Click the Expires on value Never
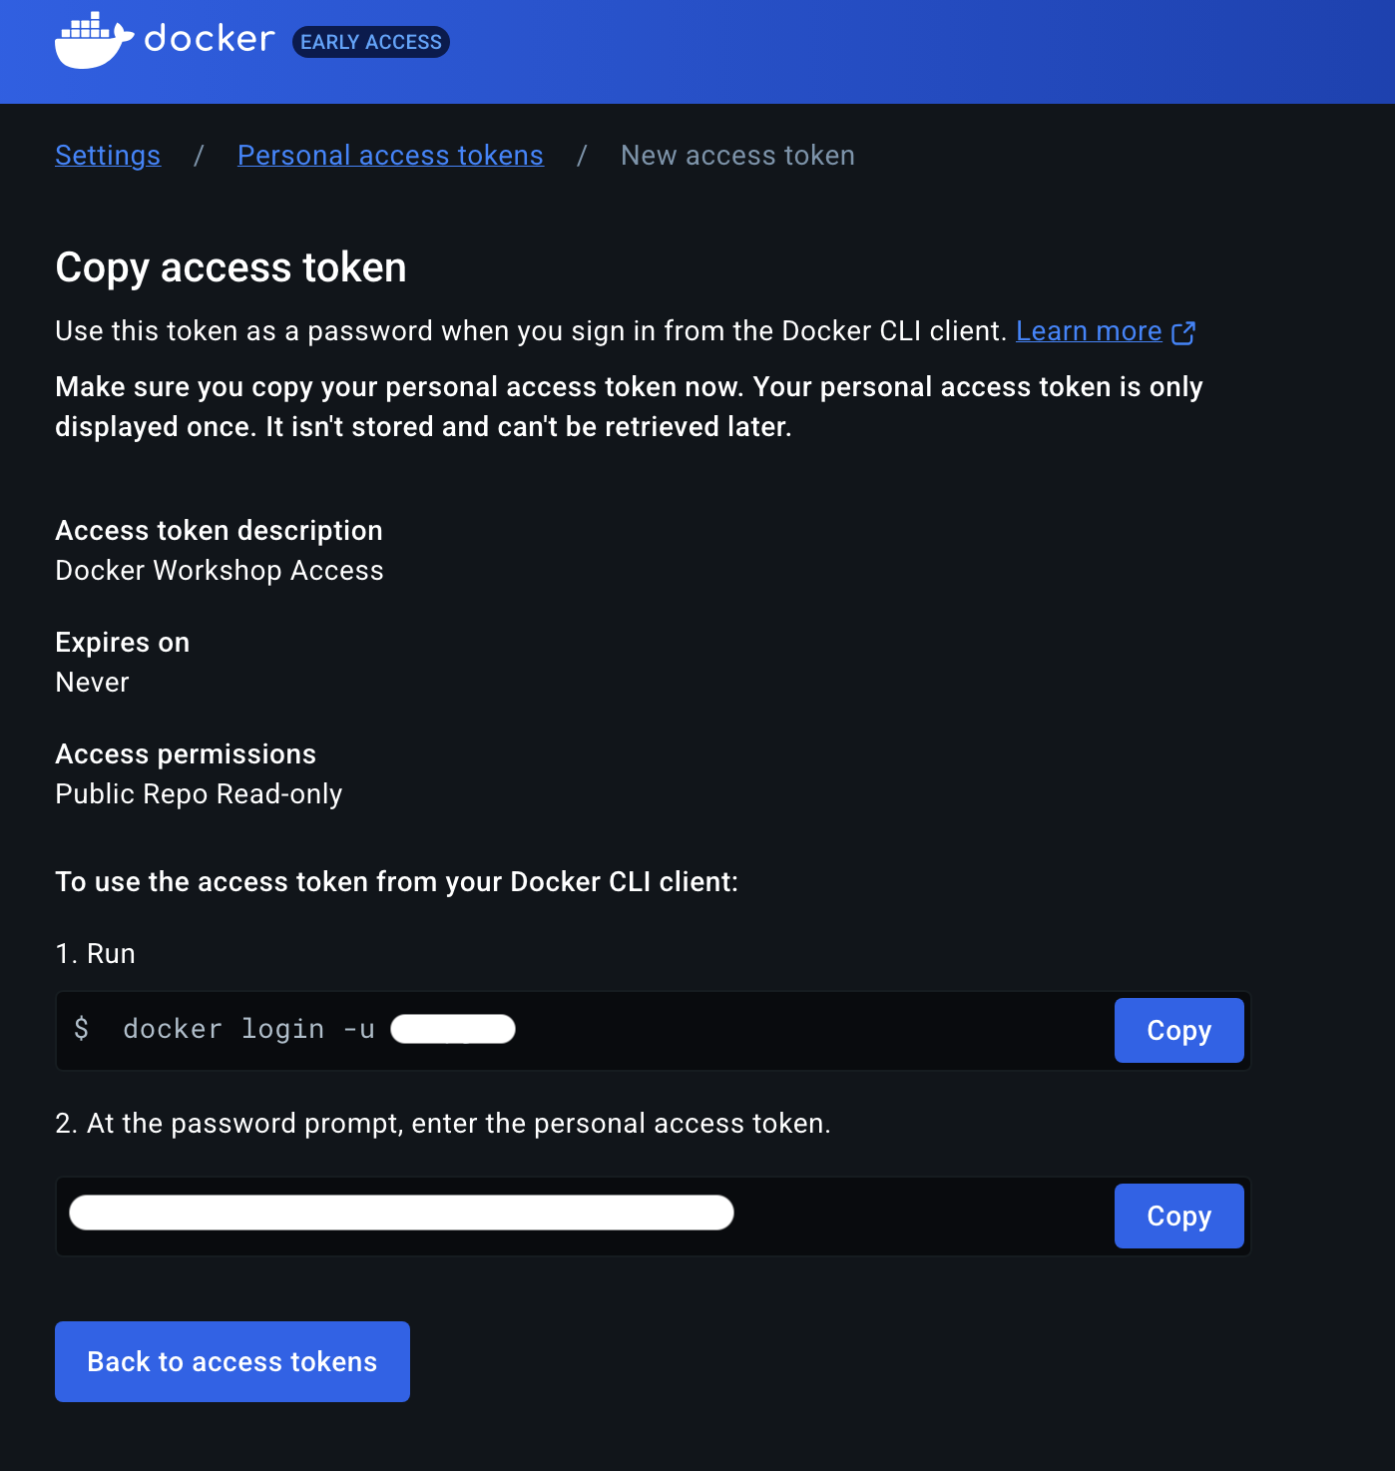Image resolution: width=1395 pixels, height=1471 pixels. pyautogui.click(x=92, y=683)
